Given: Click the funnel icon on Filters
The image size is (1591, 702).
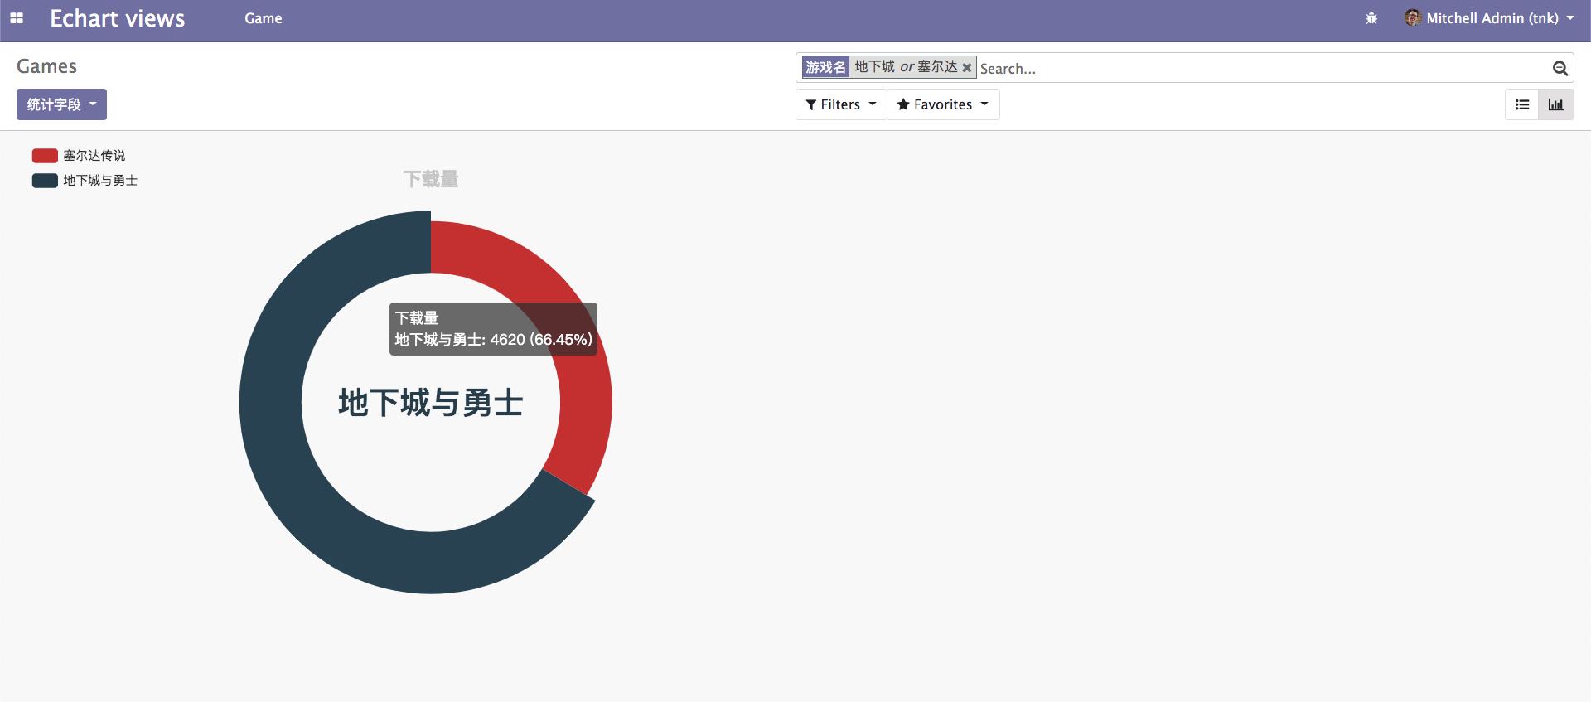Looking at the screenshot, I should [811, 104].
